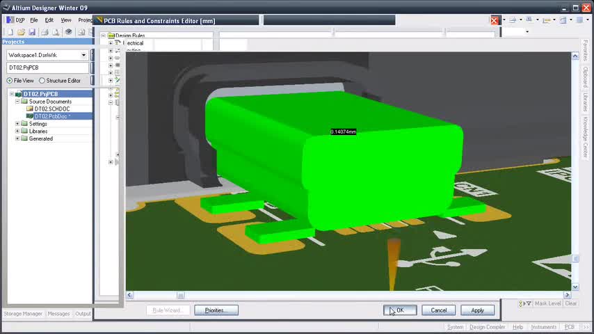Open the Knowledge Center side panel tab
594x334 pixels.
click(586, 137)
